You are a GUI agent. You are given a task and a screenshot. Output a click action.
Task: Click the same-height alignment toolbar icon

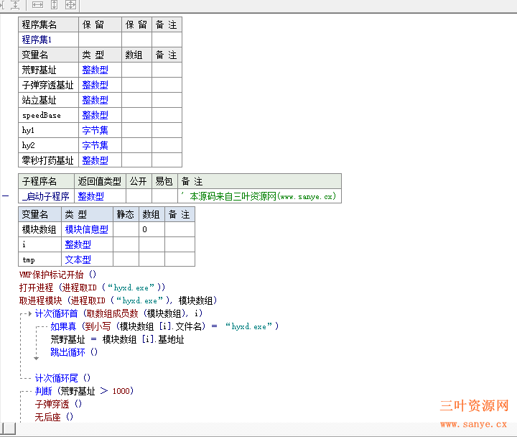(x=55, y=5)
